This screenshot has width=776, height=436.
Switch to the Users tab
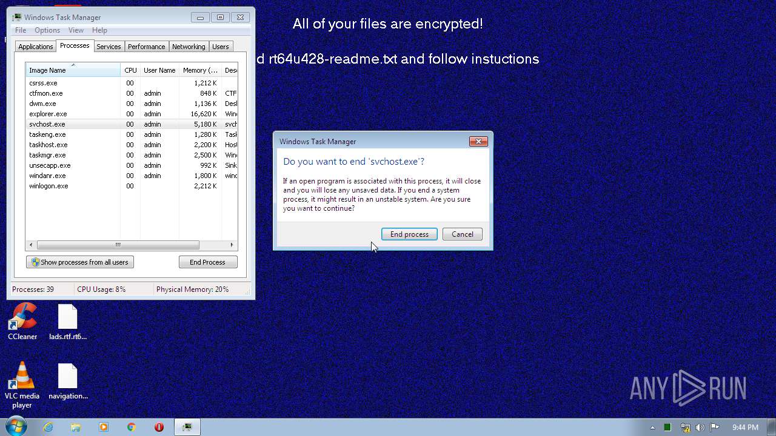coord(221,47)
